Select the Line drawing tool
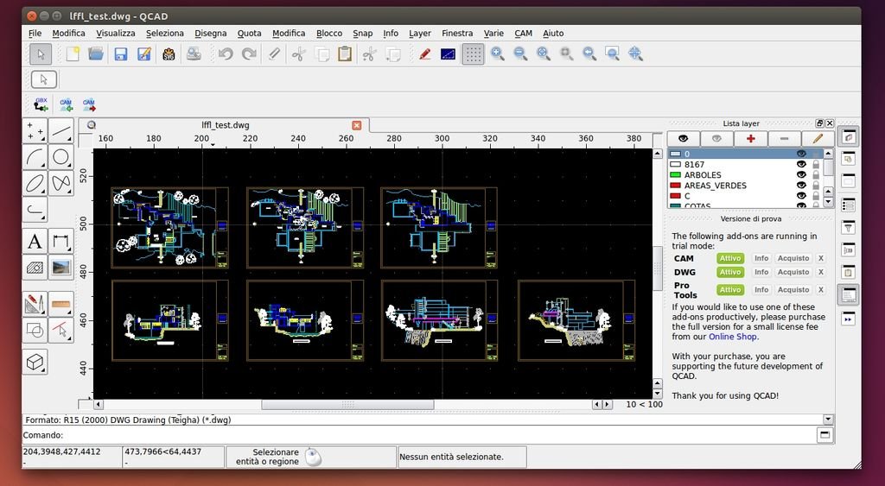 60,131
